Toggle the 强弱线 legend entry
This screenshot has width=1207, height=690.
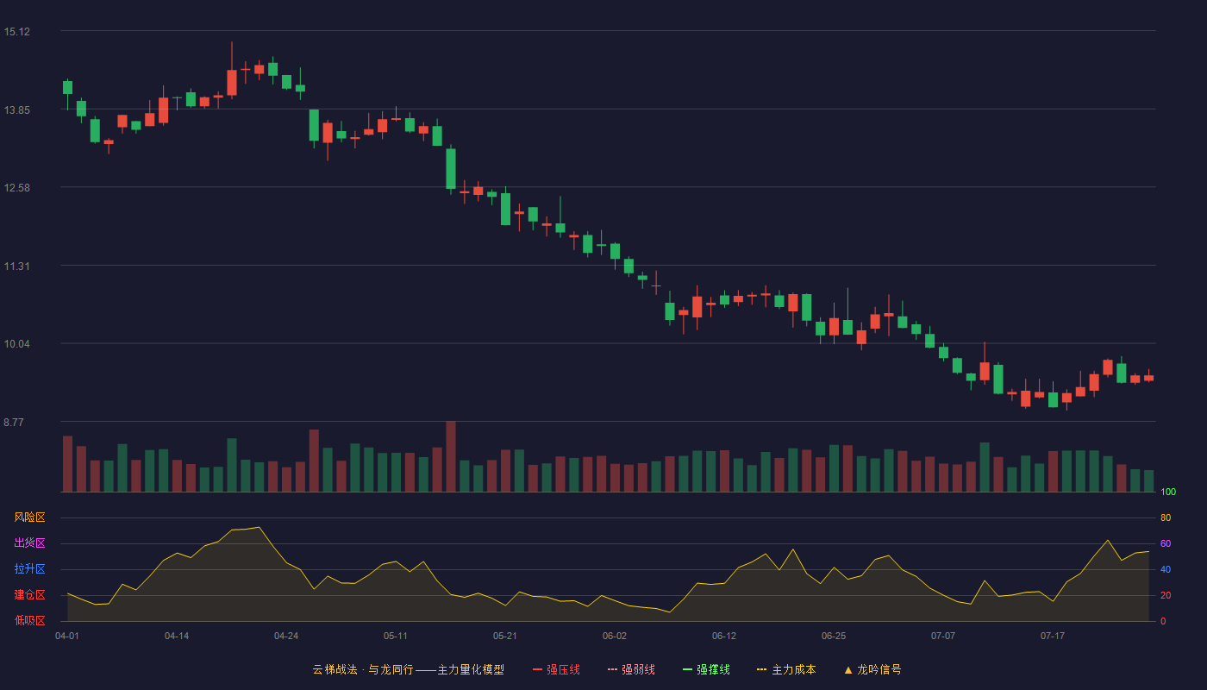pos(631,669)
